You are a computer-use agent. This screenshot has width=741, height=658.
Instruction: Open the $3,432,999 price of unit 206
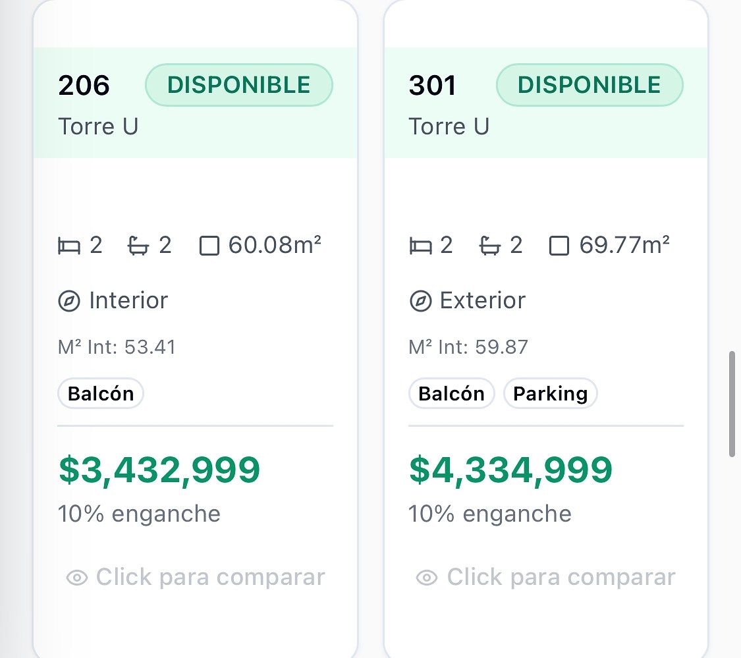point(159,470)
